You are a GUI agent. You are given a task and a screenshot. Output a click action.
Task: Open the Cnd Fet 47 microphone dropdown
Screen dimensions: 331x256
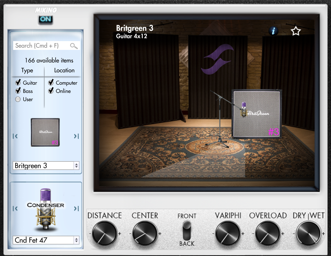tap(46, 240)
